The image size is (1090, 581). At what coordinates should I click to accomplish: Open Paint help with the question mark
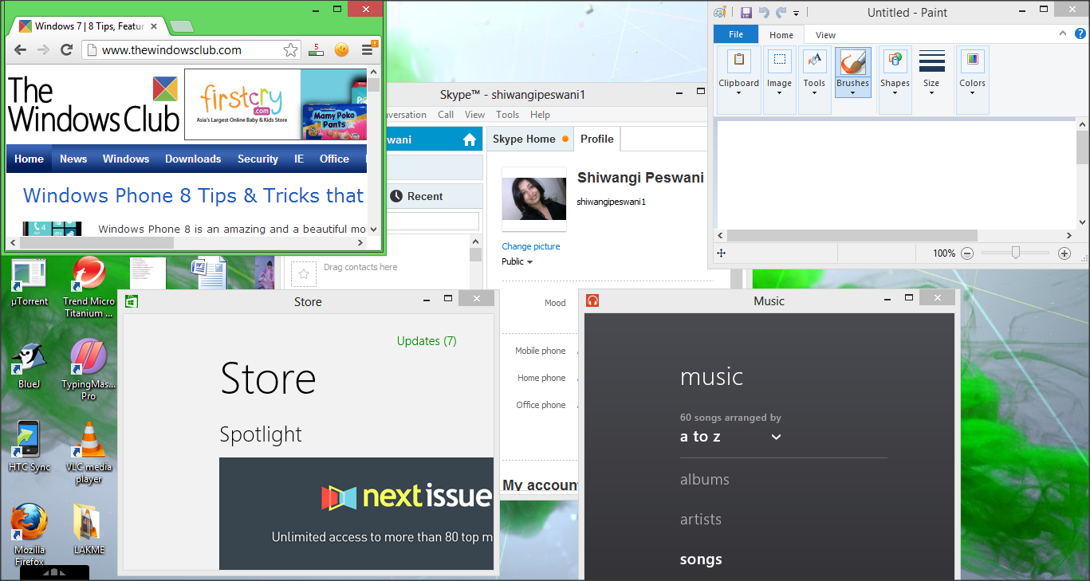coord(1080,34)
